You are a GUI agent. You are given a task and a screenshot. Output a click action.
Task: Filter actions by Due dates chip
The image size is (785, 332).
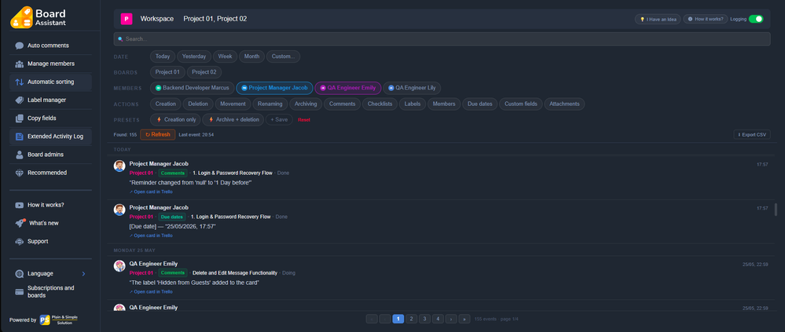tap(480, 104)
